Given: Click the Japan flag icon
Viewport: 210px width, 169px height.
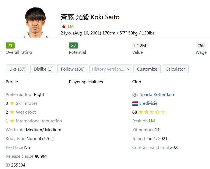Looking at the screenshot, I should tap(64, 27).
